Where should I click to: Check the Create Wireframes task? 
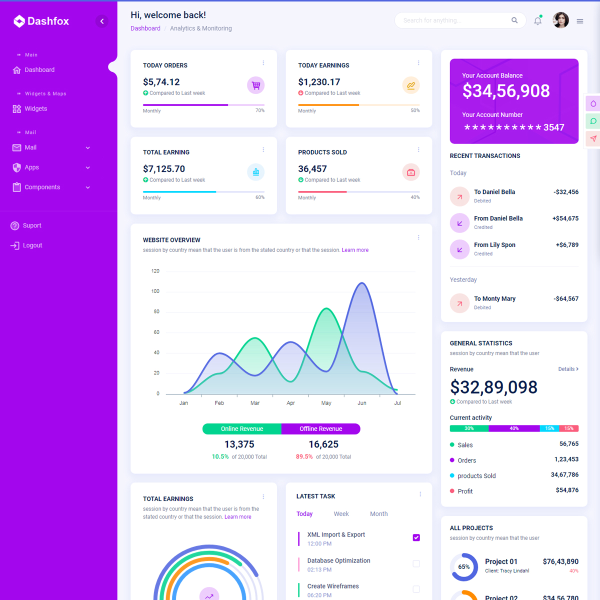coord(416,589)
